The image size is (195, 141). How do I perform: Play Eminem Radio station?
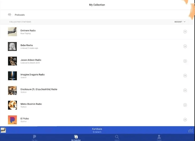coord(185,32)
